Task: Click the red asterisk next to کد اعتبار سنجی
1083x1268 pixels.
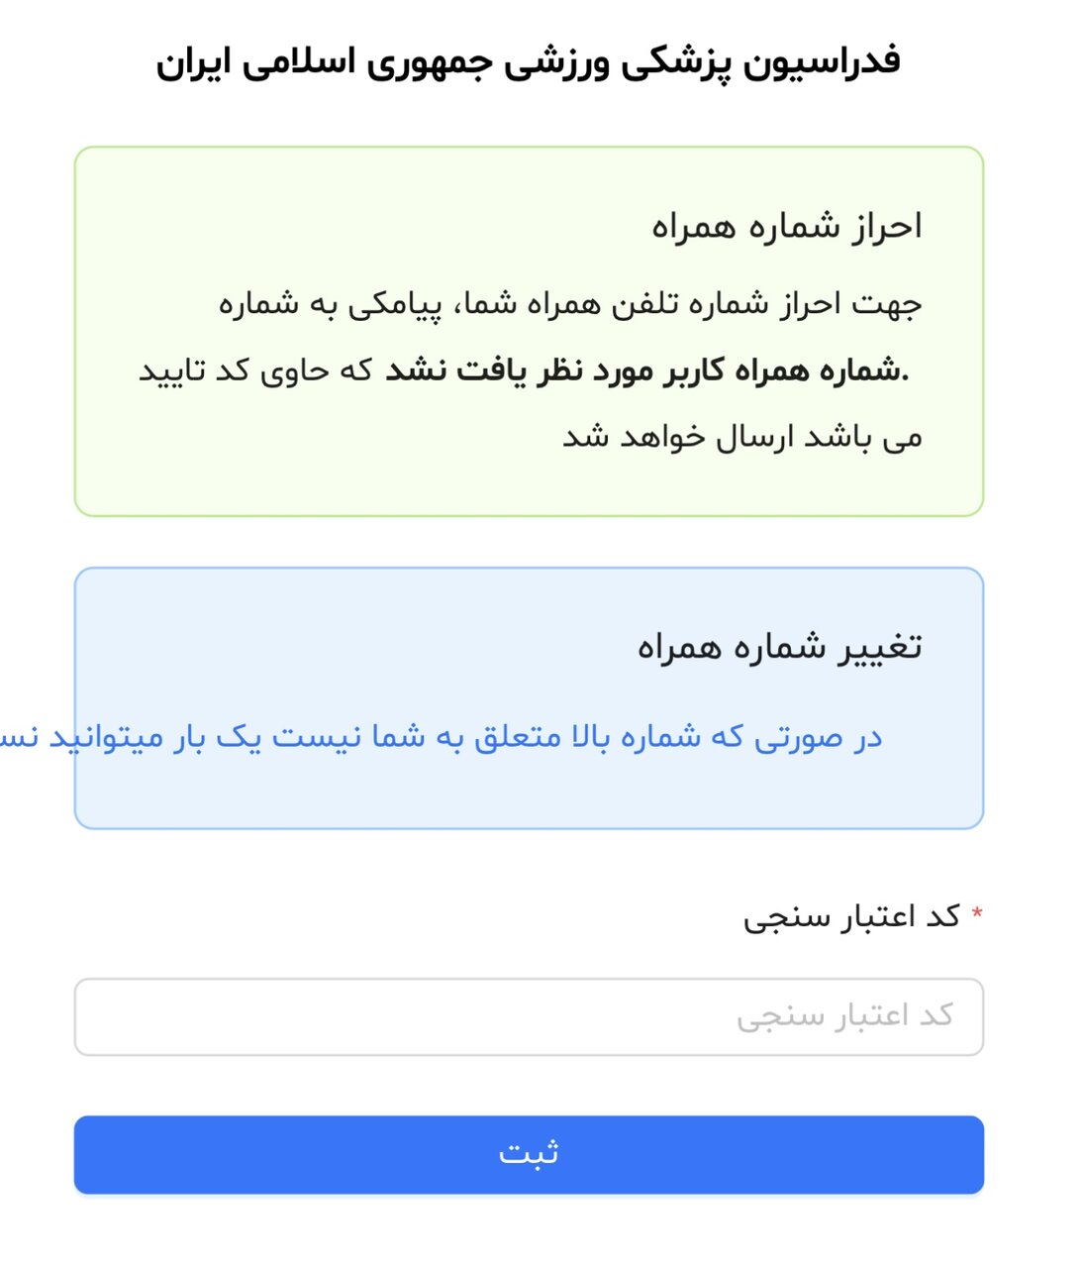Action: point(976,913)
